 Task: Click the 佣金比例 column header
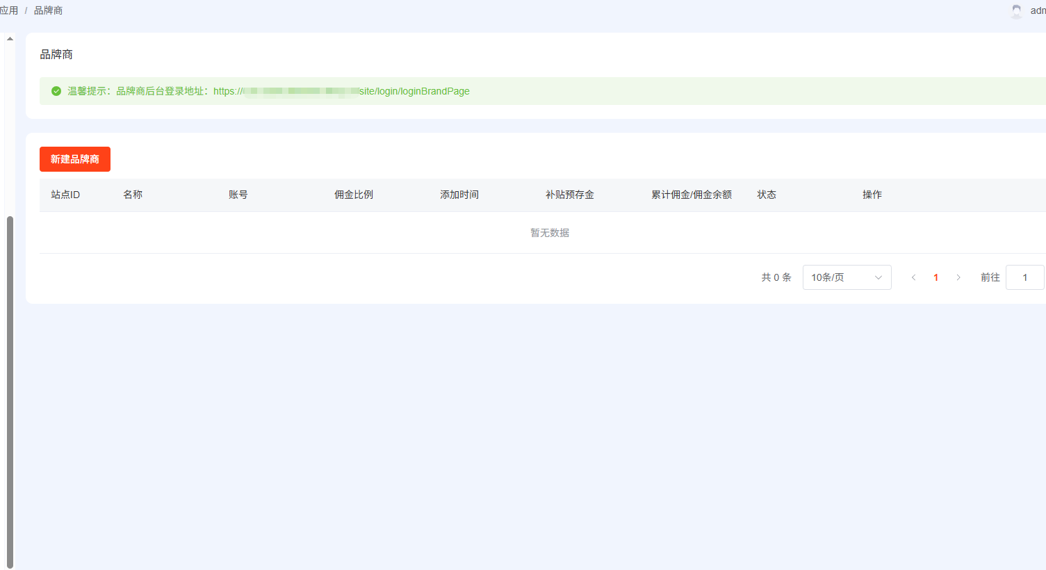coord(354,195)
